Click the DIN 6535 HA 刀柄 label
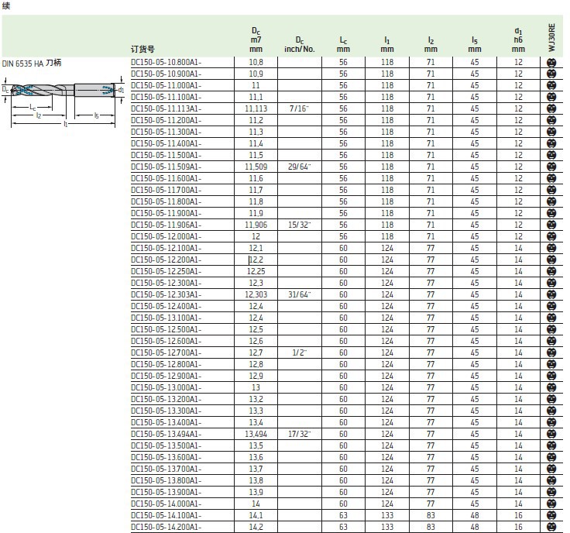The height and width of the screenshot is (533, 570). click(32, 62)
